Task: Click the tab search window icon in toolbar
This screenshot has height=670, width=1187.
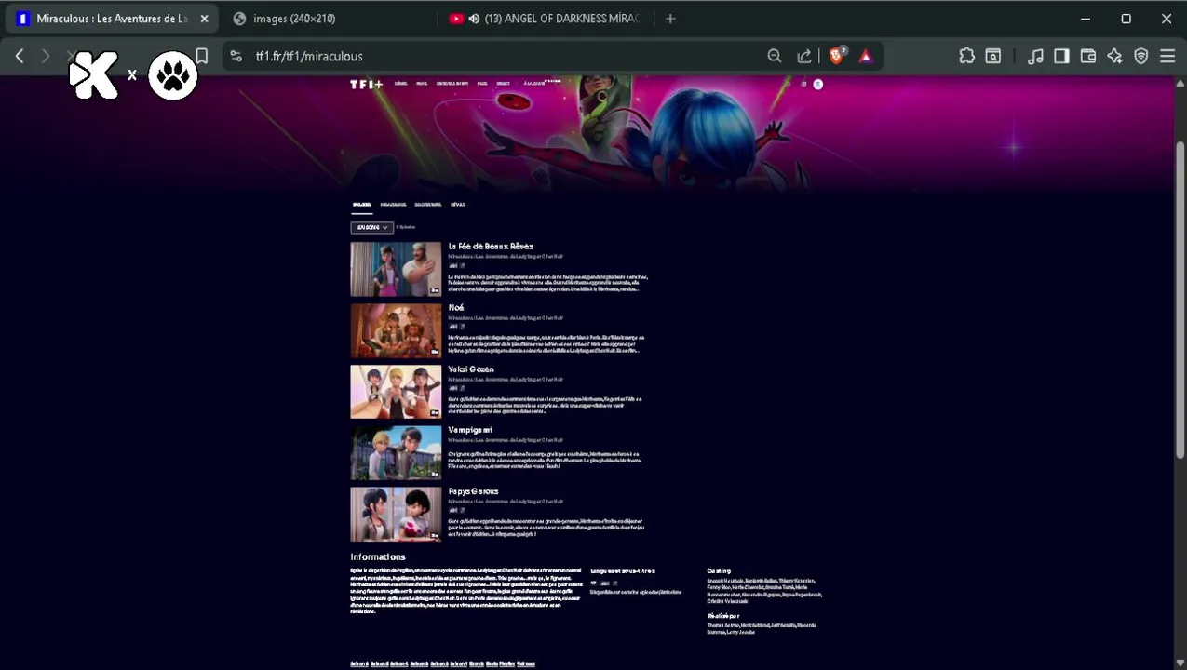Action: click(x=993, y=56)
